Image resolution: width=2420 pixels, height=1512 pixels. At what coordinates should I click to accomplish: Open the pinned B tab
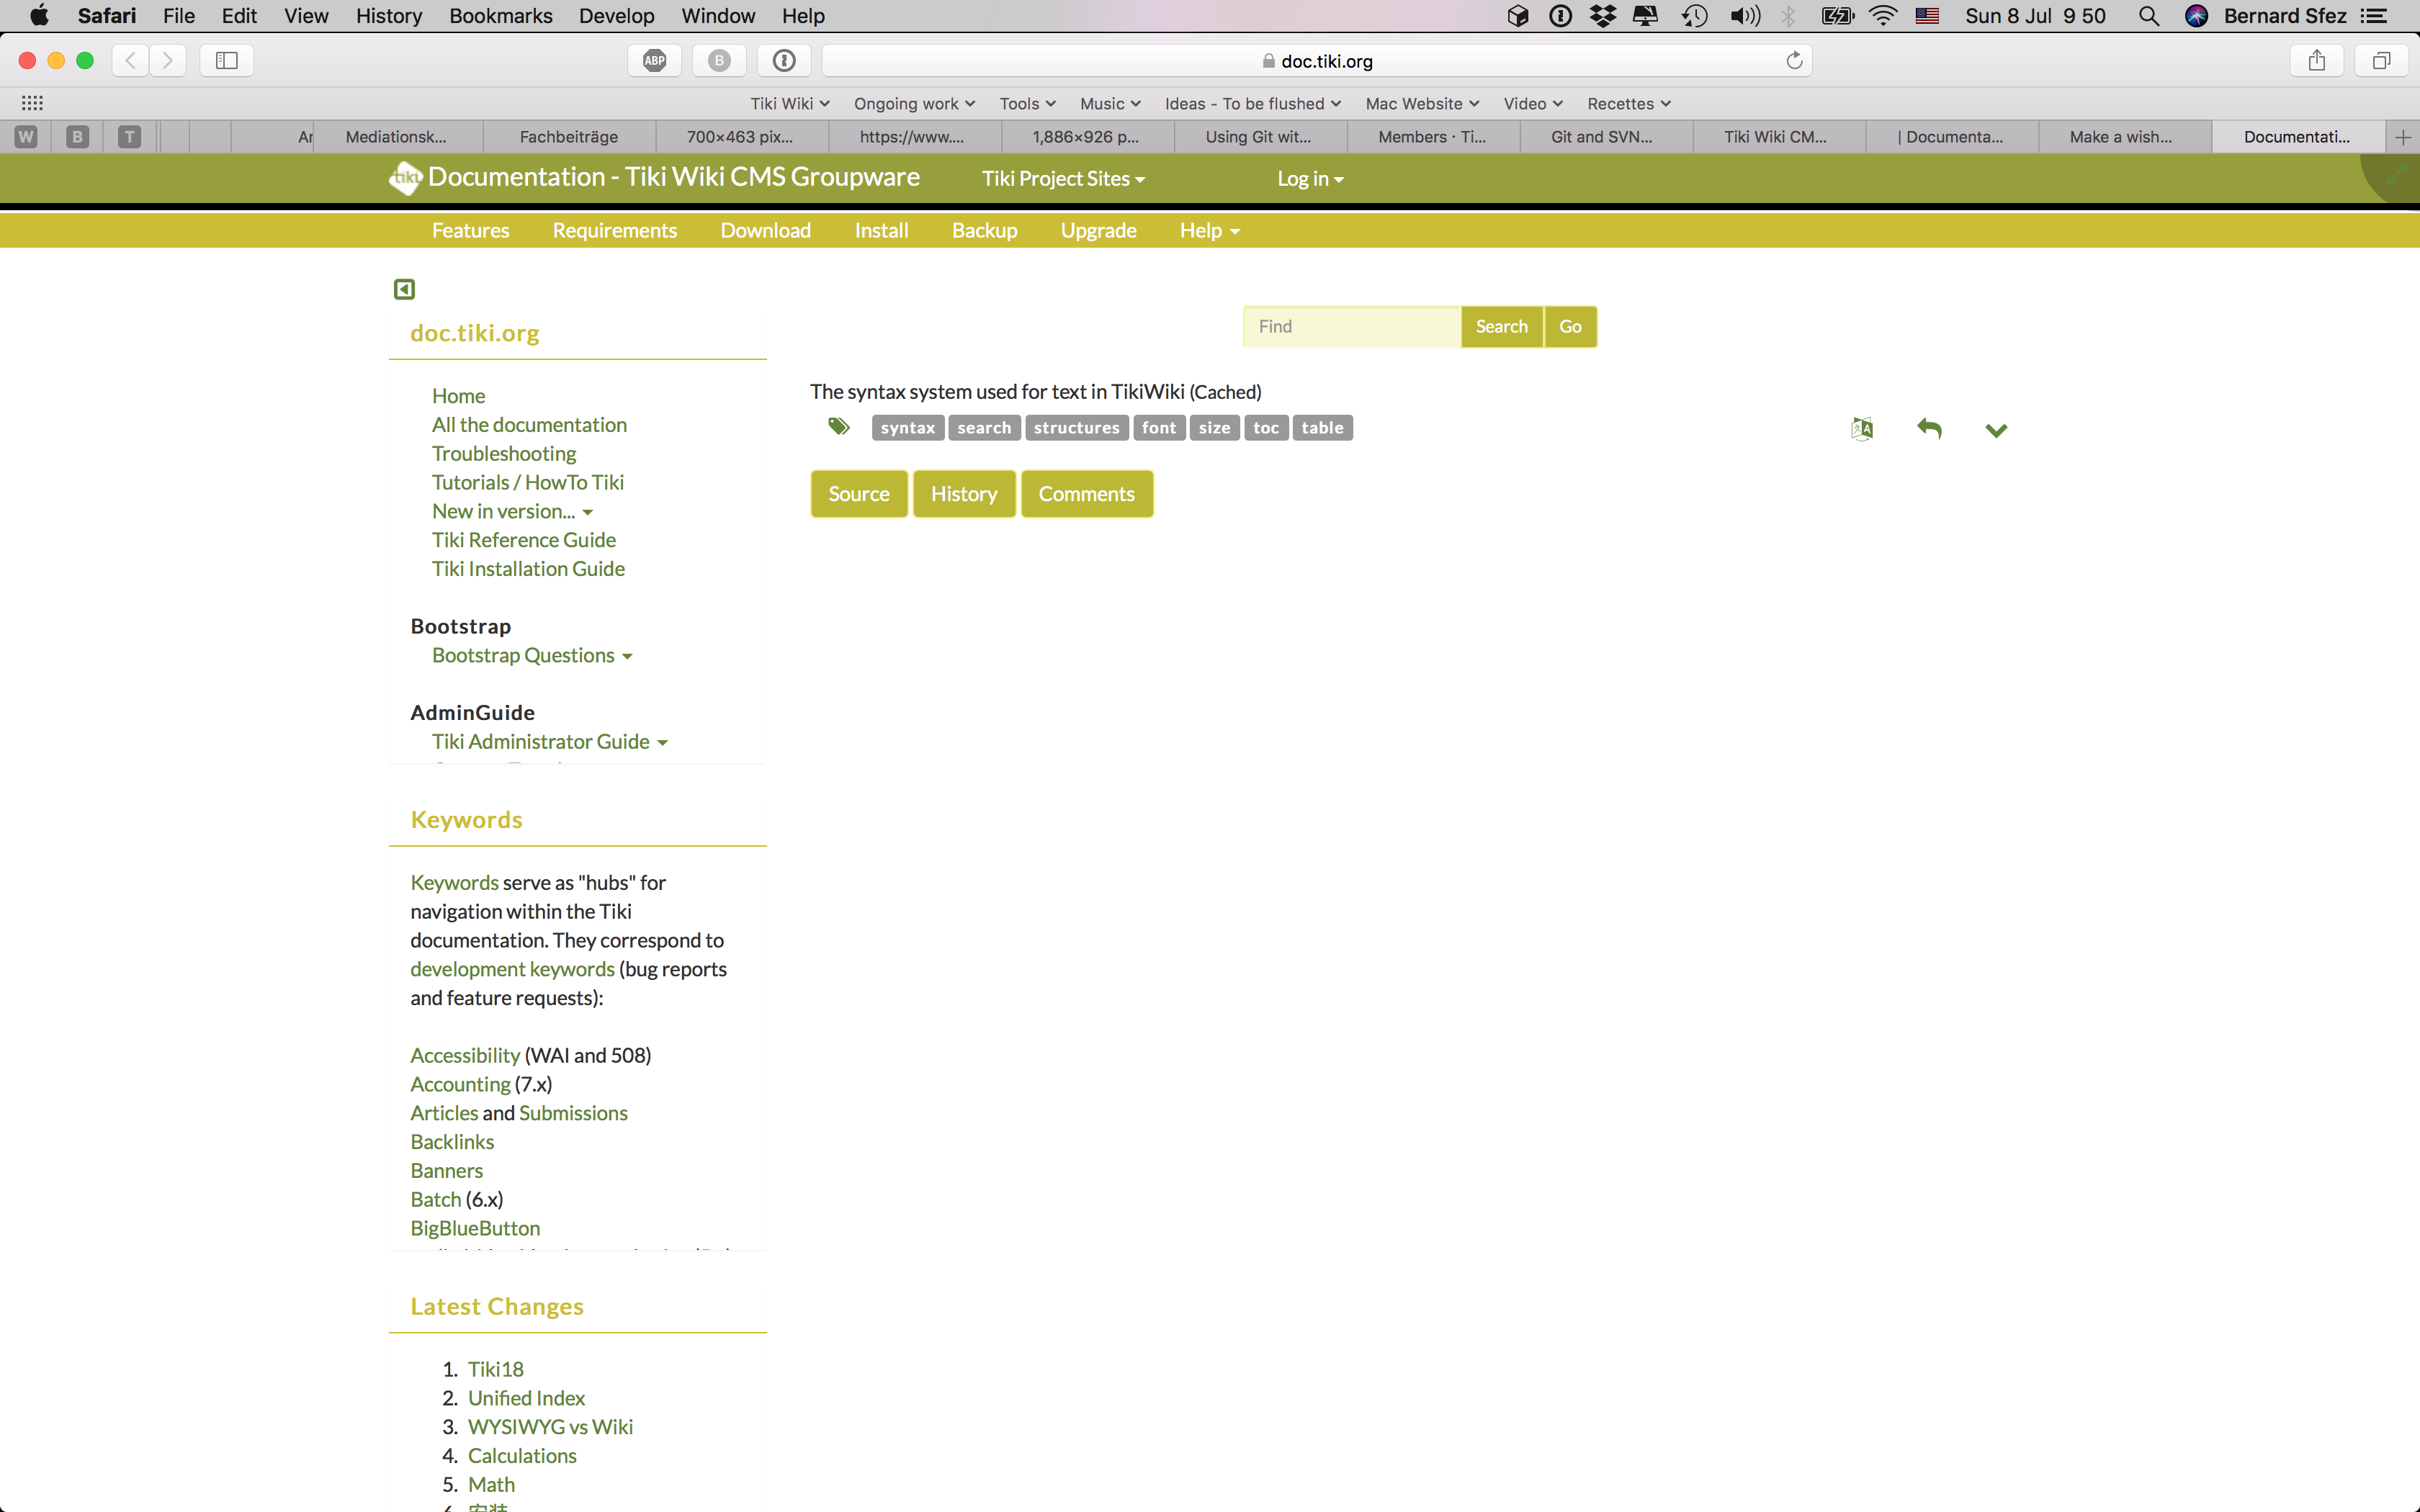[x=77, y=137]
